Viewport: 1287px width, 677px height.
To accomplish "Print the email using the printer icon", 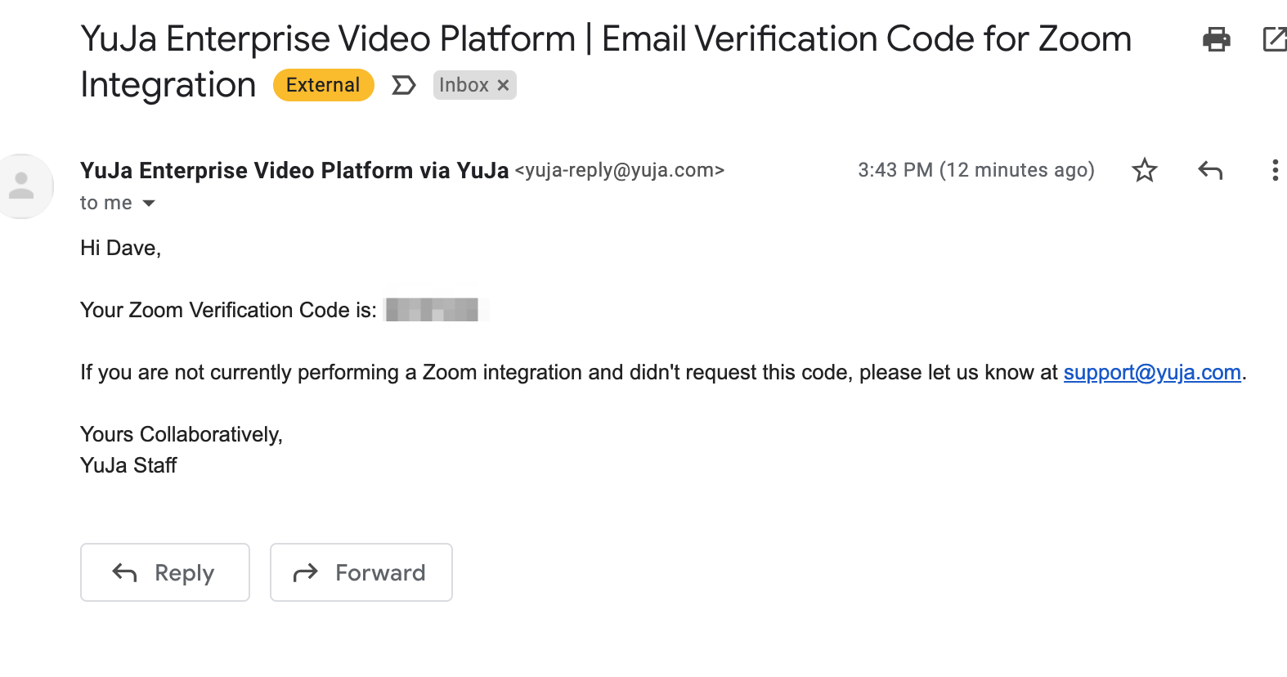I will [x=1217, y=38].
